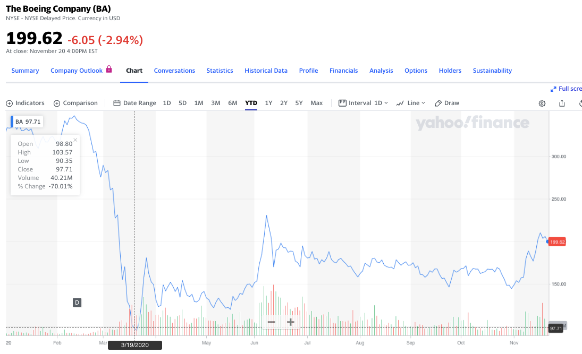Open the Summary tab
Image resolution: width=582 pixels, height=354 pixels.
click(25, 71)
